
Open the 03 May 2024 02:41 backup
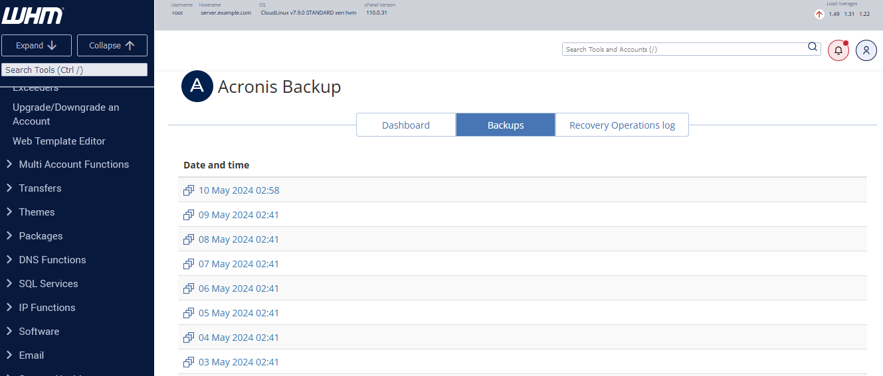[239, 362]
